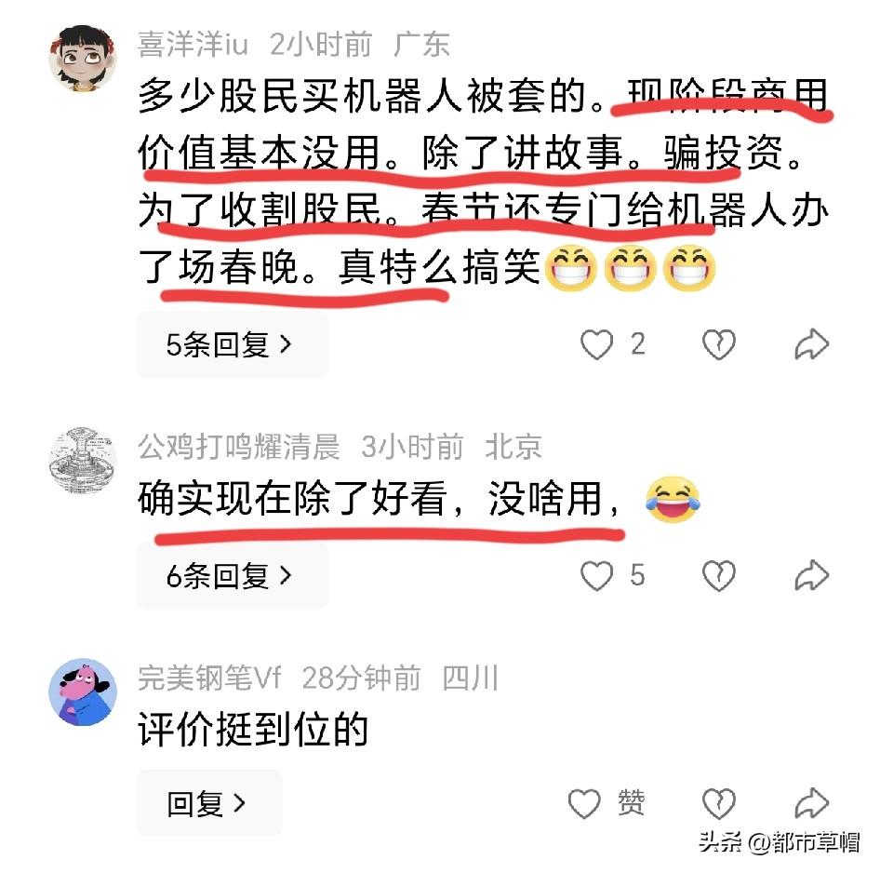Viewport: 880px width, 873px height.
Task: Expand the 5条回复 replies
Action: click(x=232, y=344)
